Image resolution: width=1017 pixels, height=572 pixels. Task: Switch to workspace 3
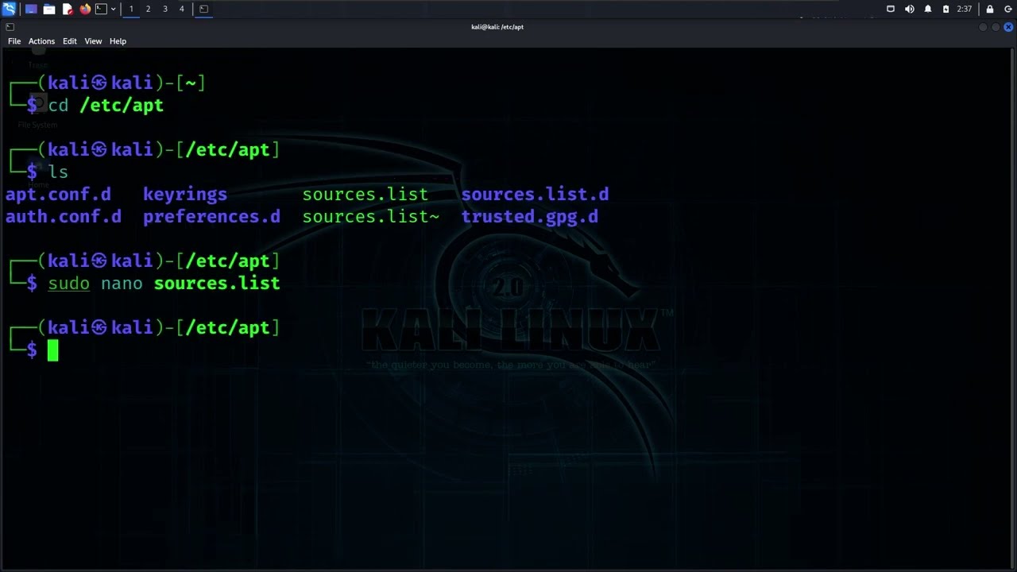164,9
